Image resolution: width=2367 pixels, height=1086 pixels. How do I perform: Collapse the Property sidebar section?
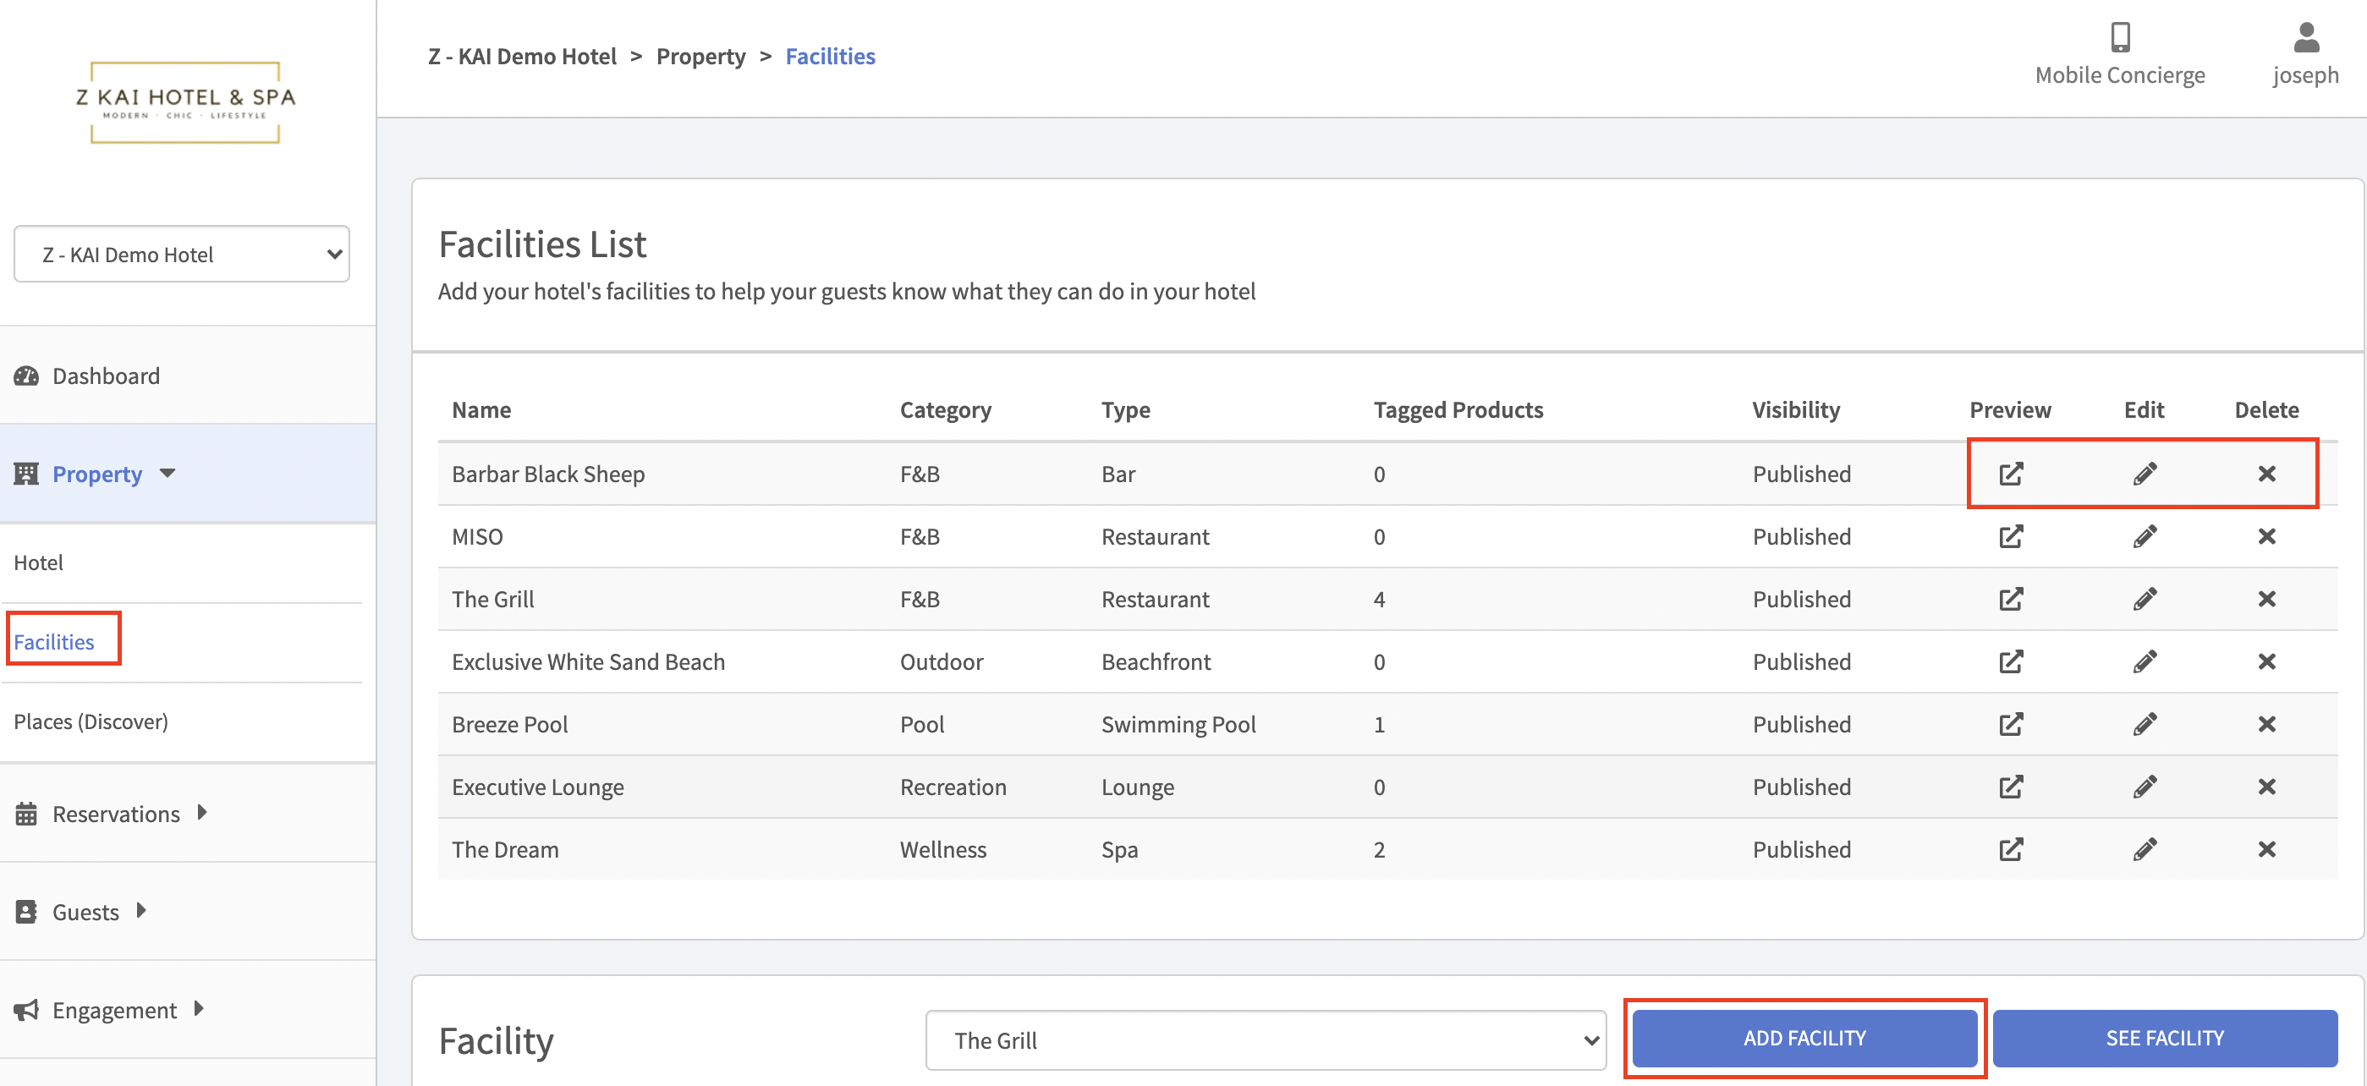tap(97, 474)
